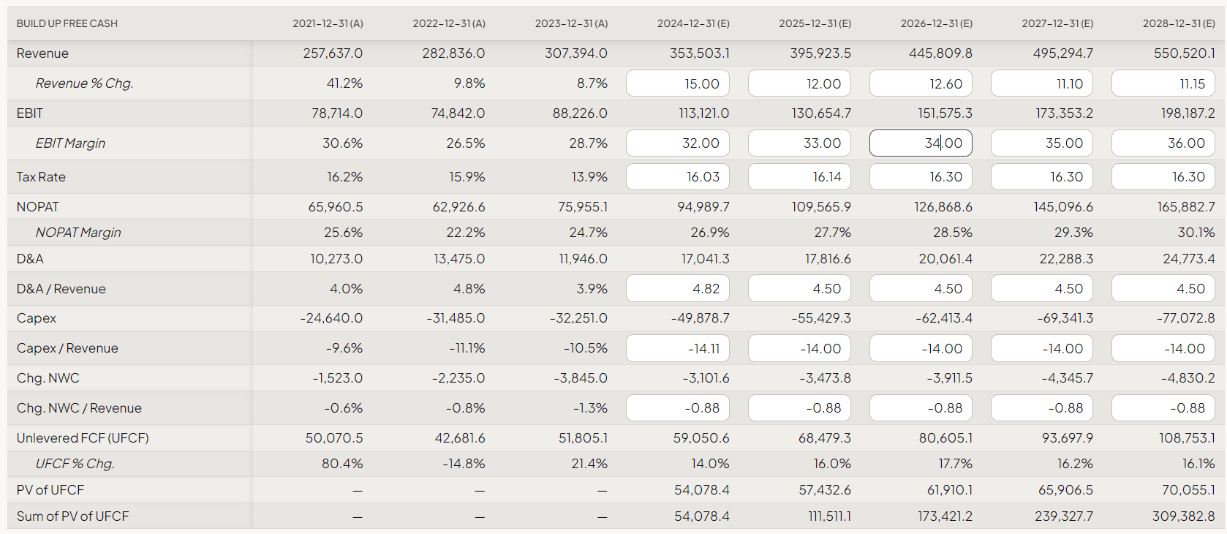Select the 2025 Tax Rate input field
1227x534 pixels.
coord(799,177)
